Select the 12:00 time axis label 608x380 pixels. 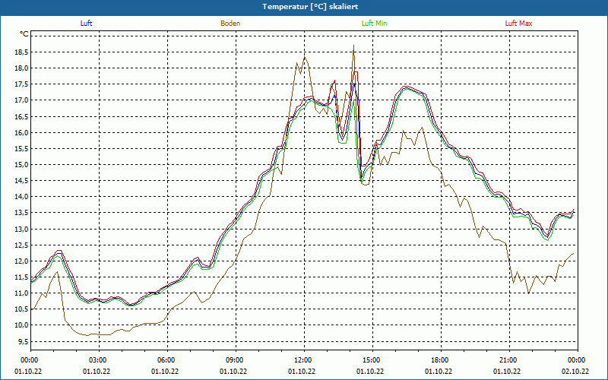(302, 360)
